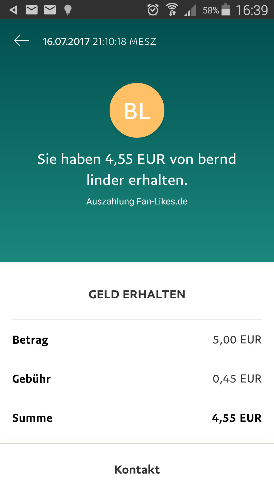Tap the mobile signal strength icon
Viewport: 274px width, 487px height.
191,10
